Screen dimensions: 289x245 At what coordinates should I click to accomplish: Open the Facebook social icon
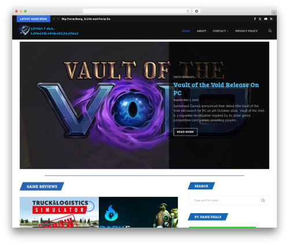tap(255, 19)
